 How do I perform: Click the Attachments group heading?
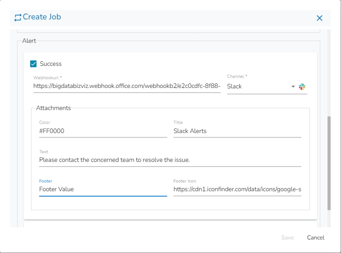click(x=53, y=108)
